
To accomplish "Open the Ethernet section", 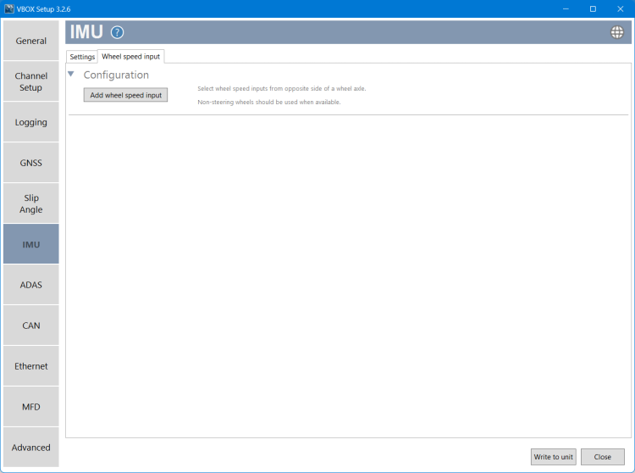I will (x=31, y=366).
